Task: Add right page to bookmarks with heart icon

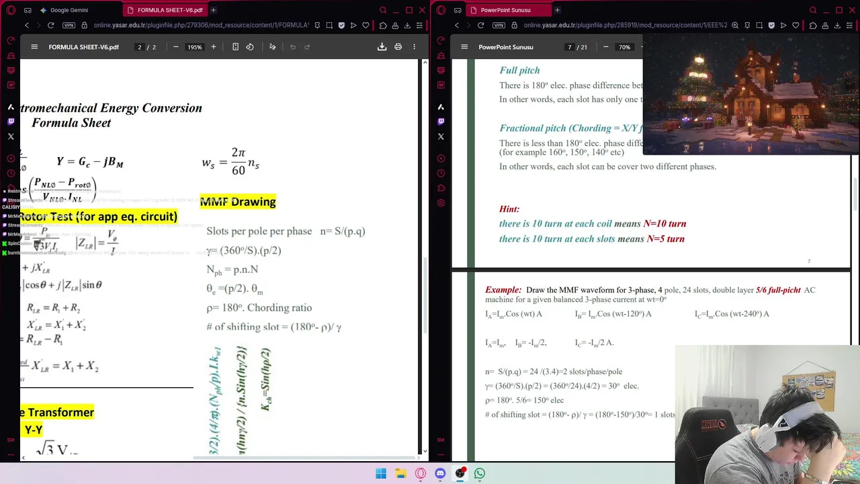Action: (795, 26)
